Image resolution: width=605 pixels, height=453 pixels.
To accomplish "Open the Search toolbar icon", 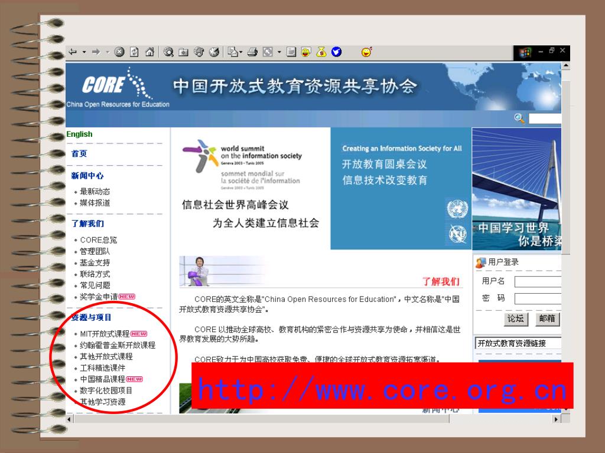I will (168, 52).
